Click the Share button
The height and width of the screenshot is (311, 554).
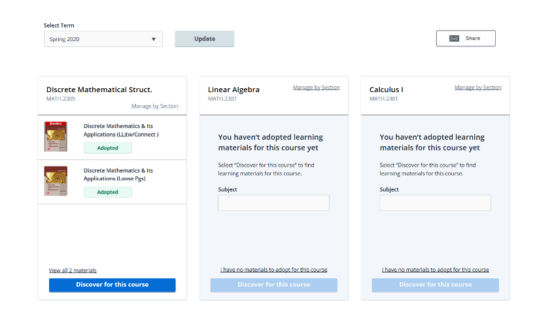[466, 39]
